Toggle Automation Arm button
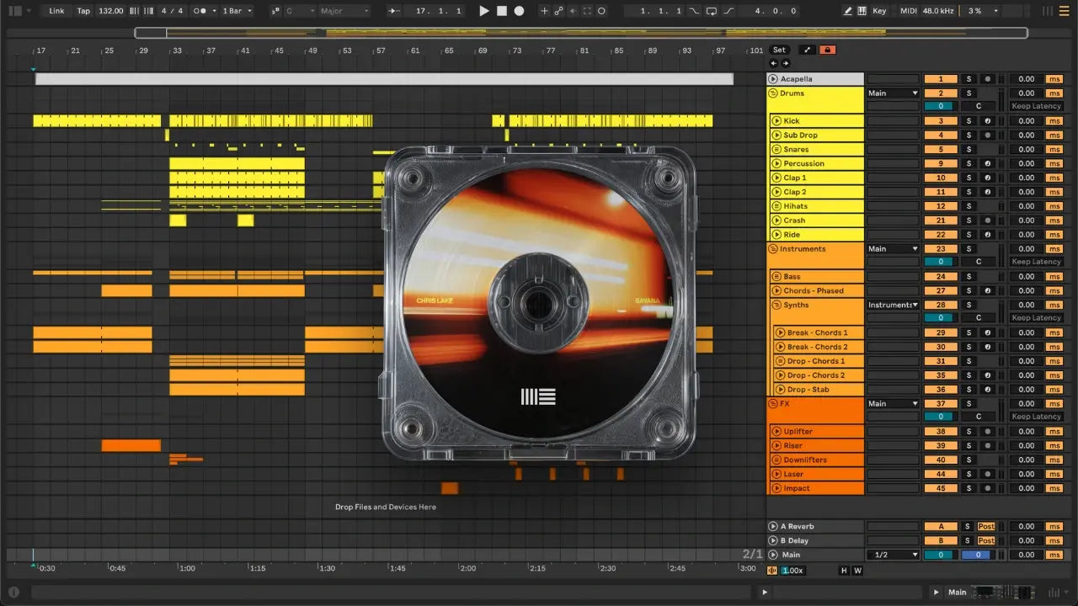The height and width of the screenshot is (606, 1078). [x=558, y=11]
